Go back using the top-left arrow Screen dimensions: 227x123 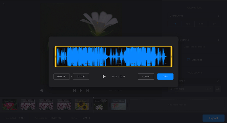(x=4, y=4)
